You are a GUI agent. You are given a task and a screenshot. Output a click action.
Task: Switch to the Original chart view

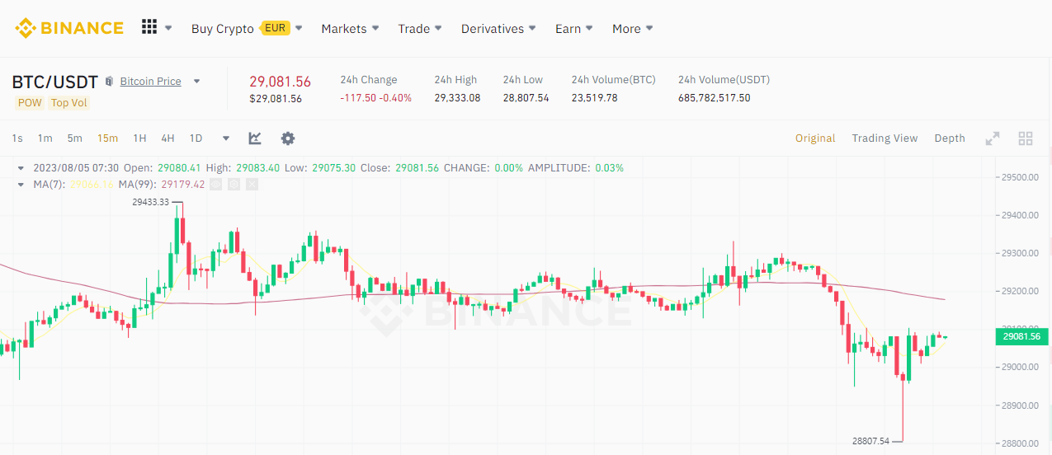(815, 138)
